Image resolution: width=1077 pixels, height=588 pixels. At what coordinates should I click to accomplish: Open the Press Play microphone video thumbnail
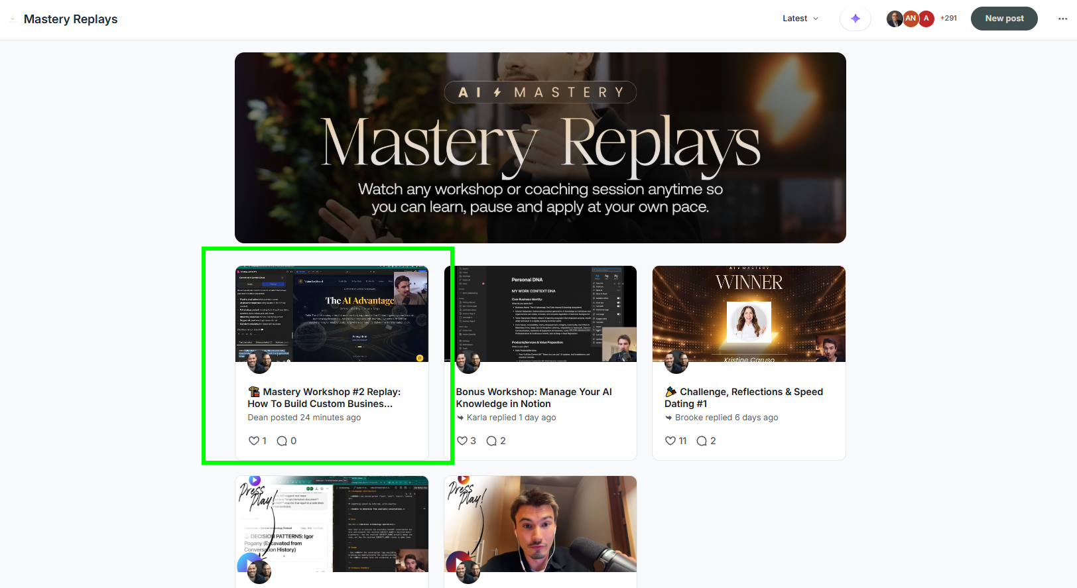(540, 524)
